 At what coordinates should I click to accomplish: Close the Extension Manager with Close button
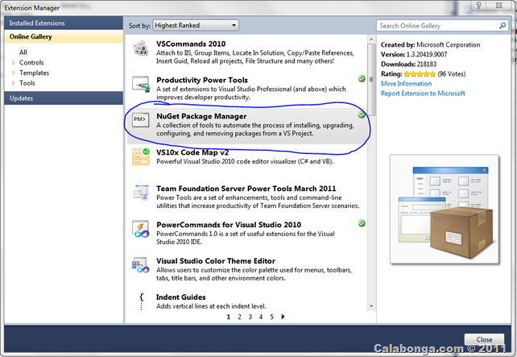coord(484,339)
